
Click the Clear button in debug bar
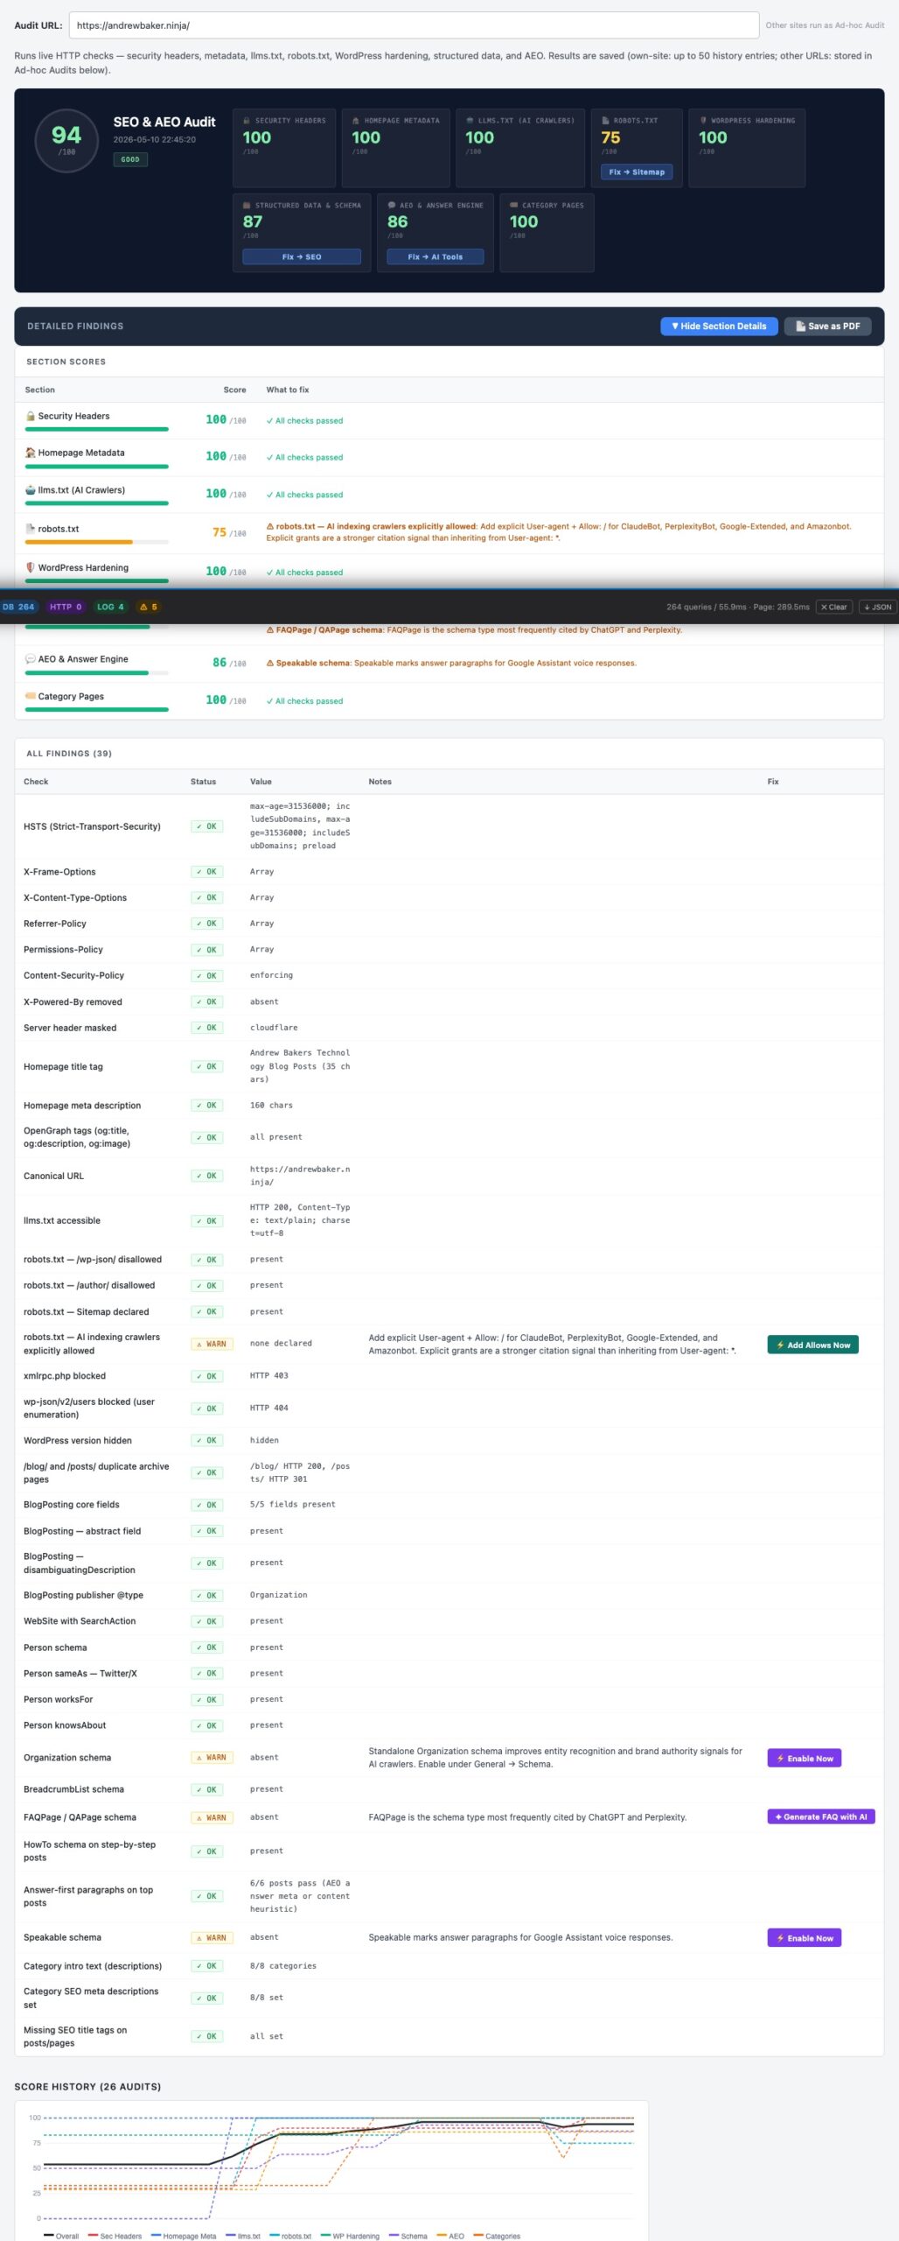(833, 607)
